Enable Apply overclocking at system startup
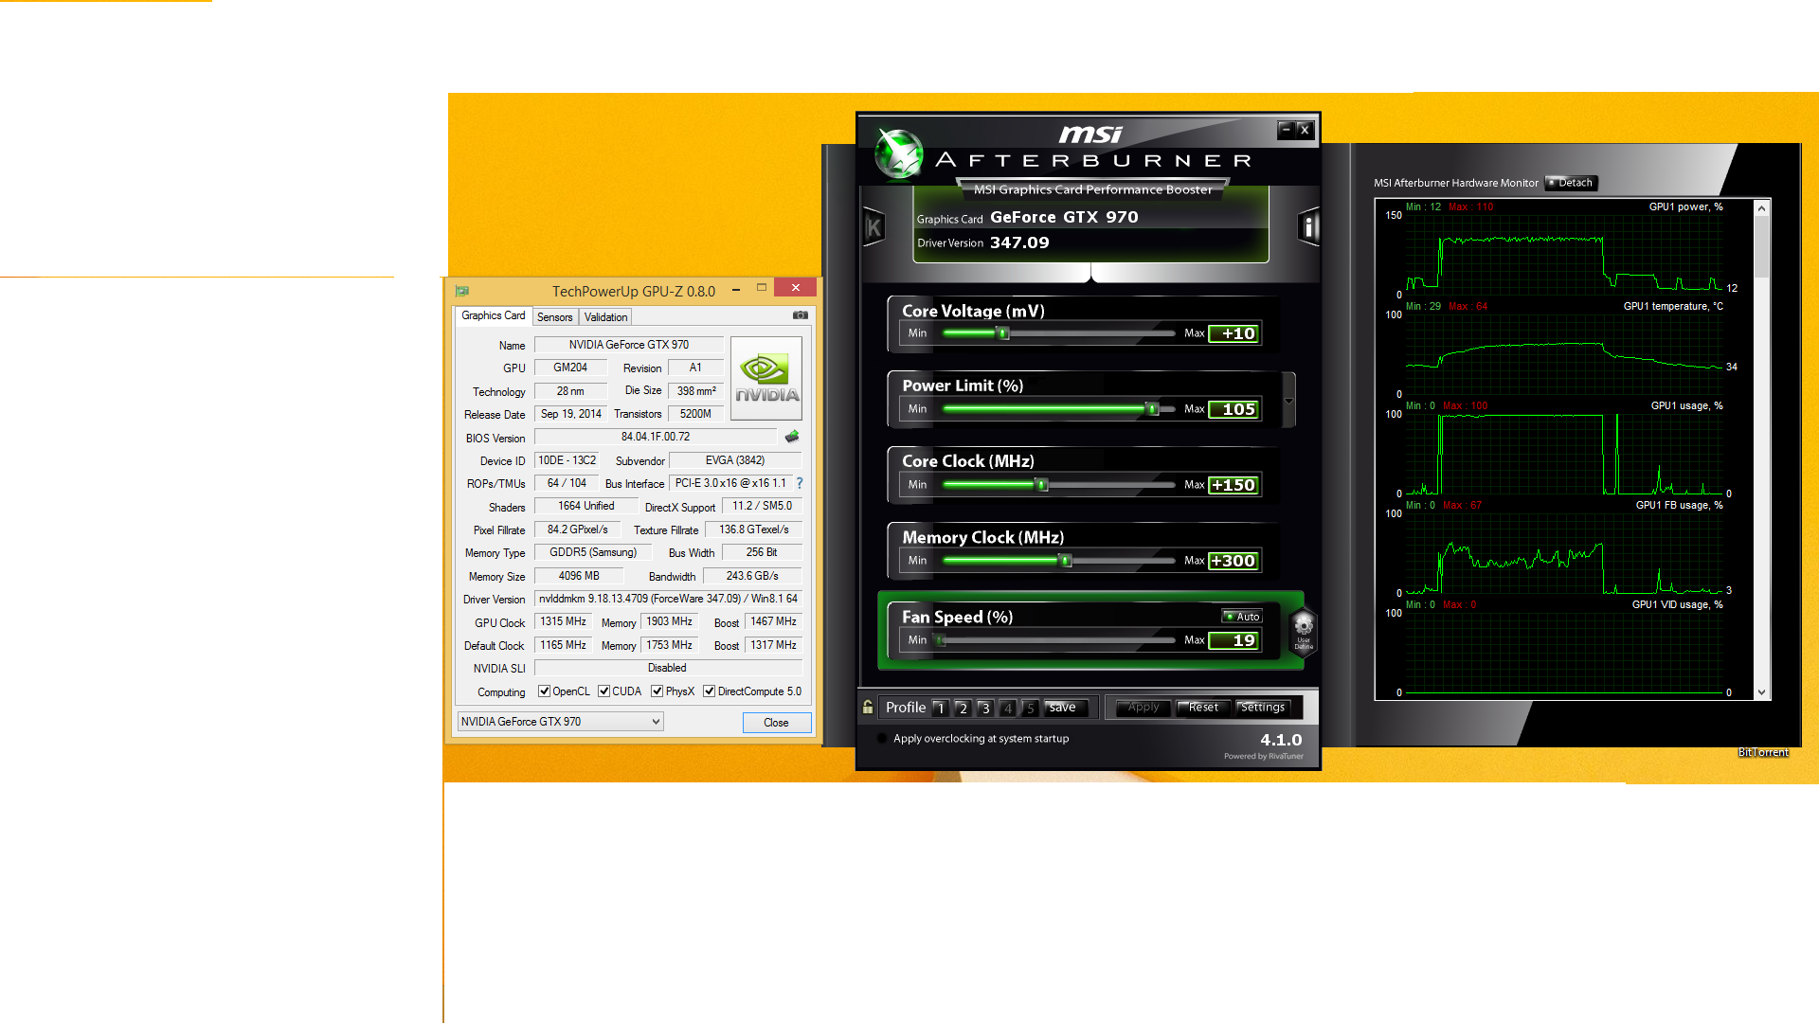 882,739
